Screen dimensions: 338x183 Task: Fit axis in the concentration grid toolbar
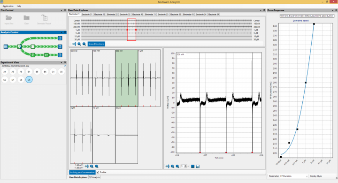(x=87, y=166)
